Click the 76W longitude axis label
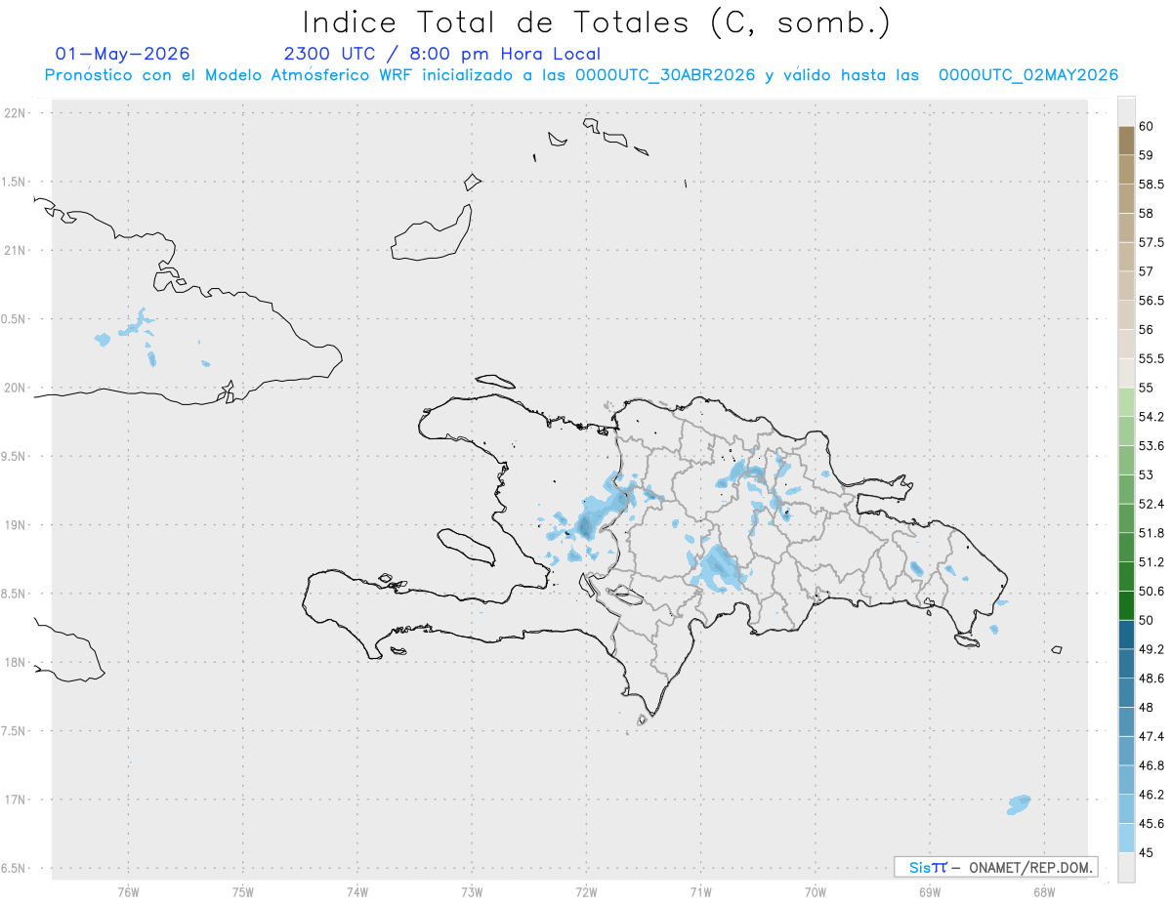Viewport: 1172px width, 905px height. point(128,891)
